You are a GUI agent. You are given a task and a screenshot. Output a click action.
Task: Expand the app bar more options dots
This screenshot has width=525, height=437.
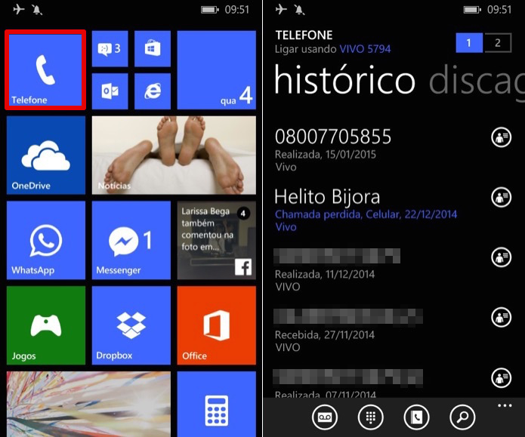(505, 405)
